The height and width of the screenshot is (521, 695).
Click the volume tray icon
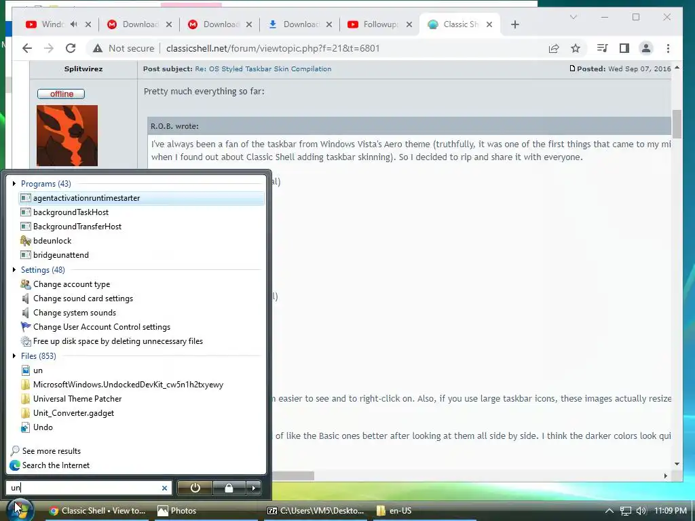coord(641,511)
